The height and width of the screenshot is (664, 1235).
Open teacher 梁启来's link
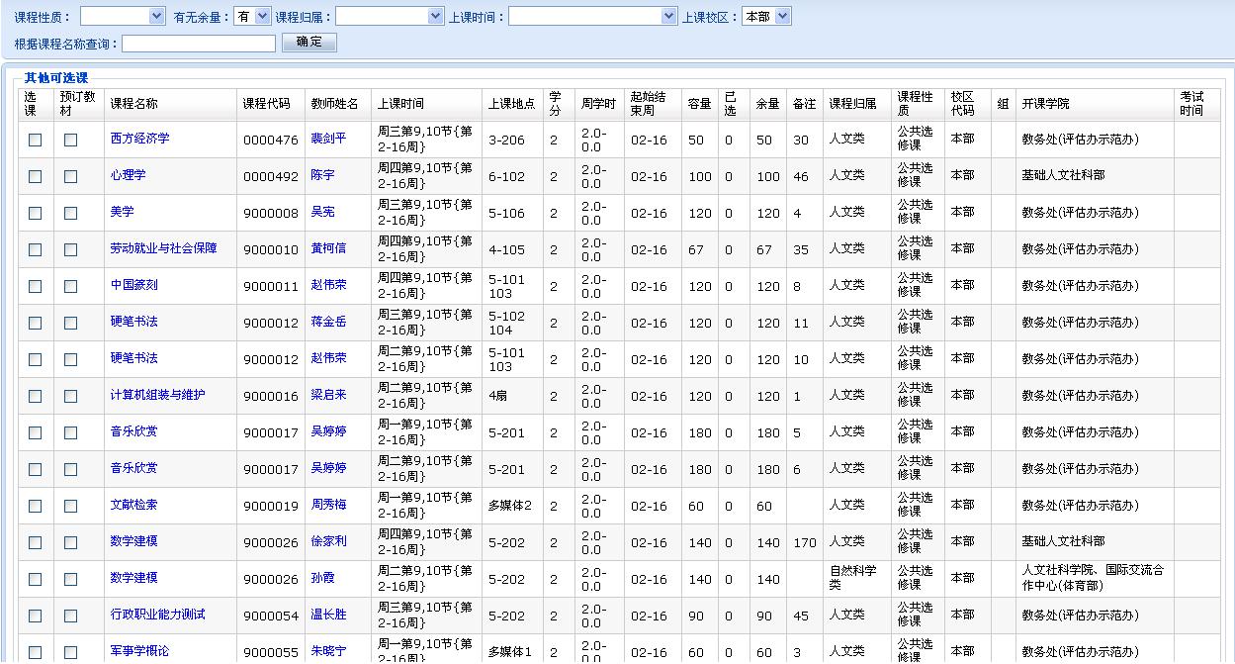coord(328,395)
